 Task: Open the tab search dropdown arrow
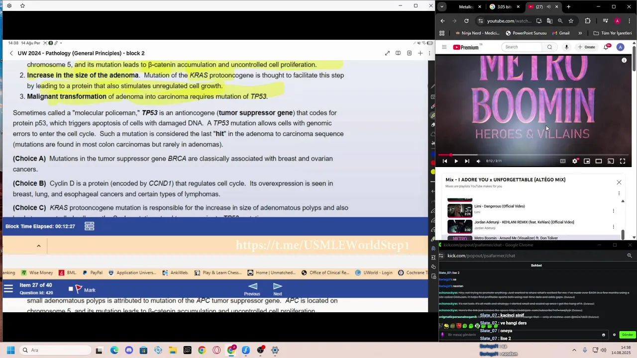tap(442, 7)
